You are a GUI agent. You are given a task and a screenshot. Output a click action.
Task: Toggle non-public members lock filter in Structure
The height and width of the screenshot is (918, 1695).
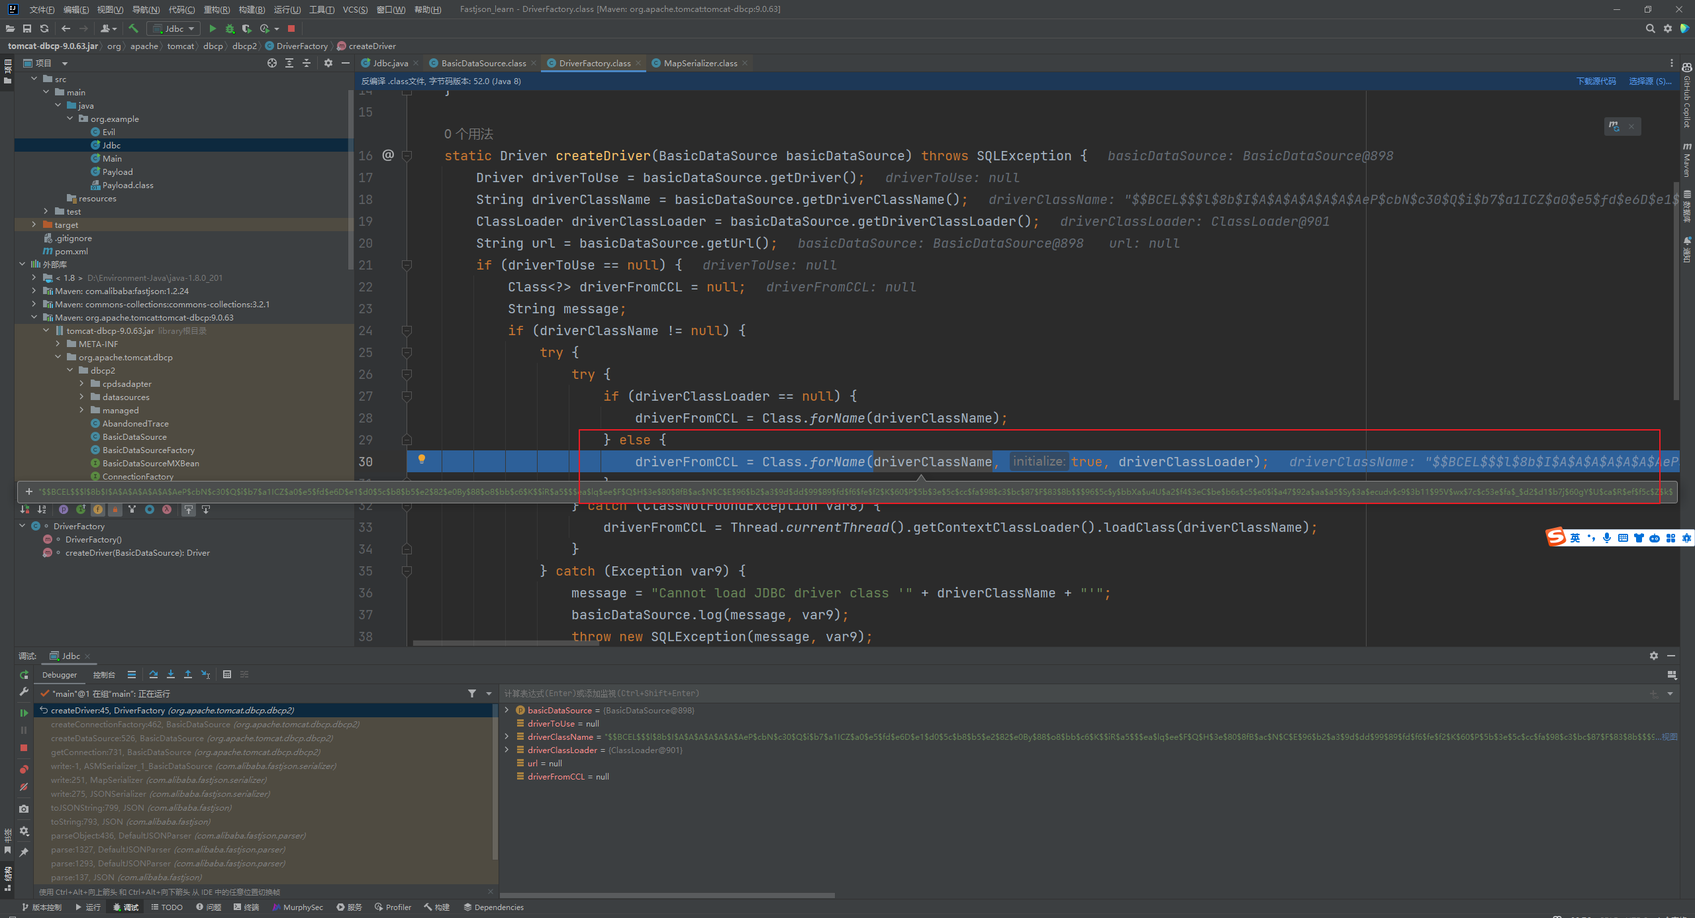pyautogui.click(x=115, y=509)
